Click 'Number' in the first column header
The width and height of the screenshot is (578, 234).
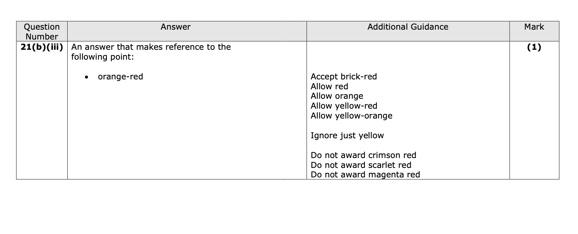[42, 36]
